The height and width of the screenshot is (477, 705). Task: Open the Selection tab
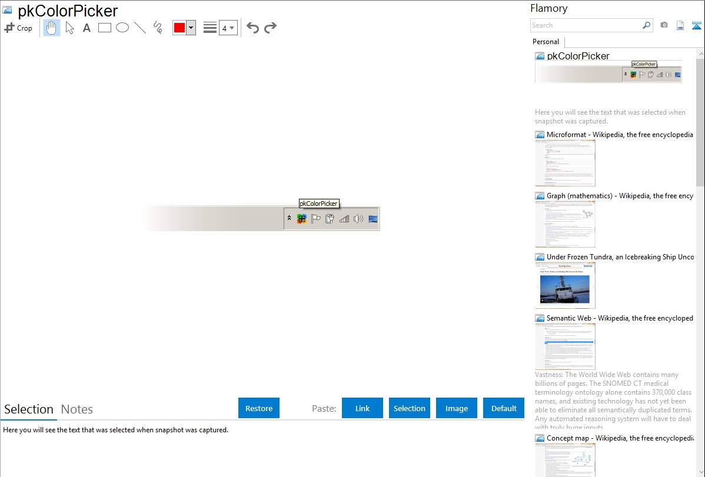[x=28, y=409]
